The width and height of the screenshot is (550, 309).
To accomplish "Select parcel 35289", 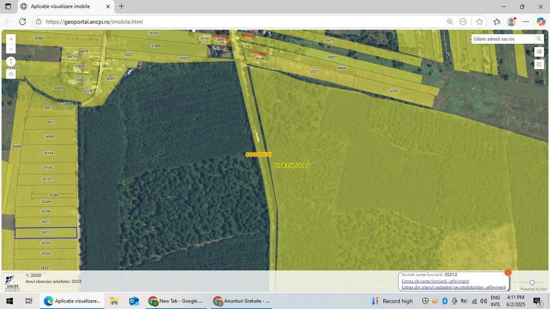I will tap(46, 202).
